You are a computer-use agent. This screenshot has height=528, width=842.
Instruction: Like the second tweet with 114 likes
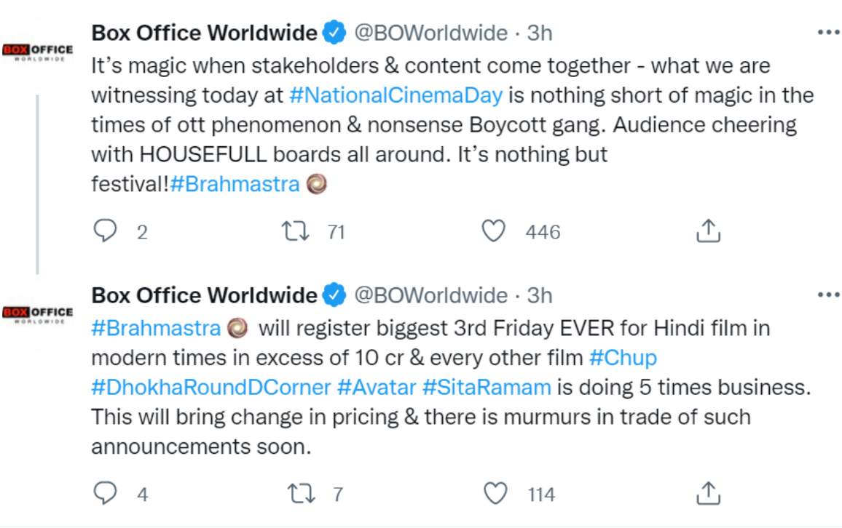tap(495, 494)
